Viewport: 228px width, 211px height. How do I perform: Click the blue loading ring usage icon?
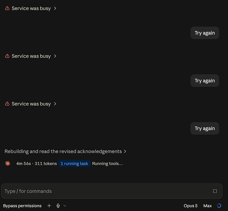click(219, 206)
